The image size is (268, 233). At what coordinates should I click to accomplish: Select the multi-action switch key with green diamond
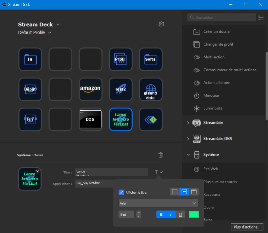pos(151,119)
